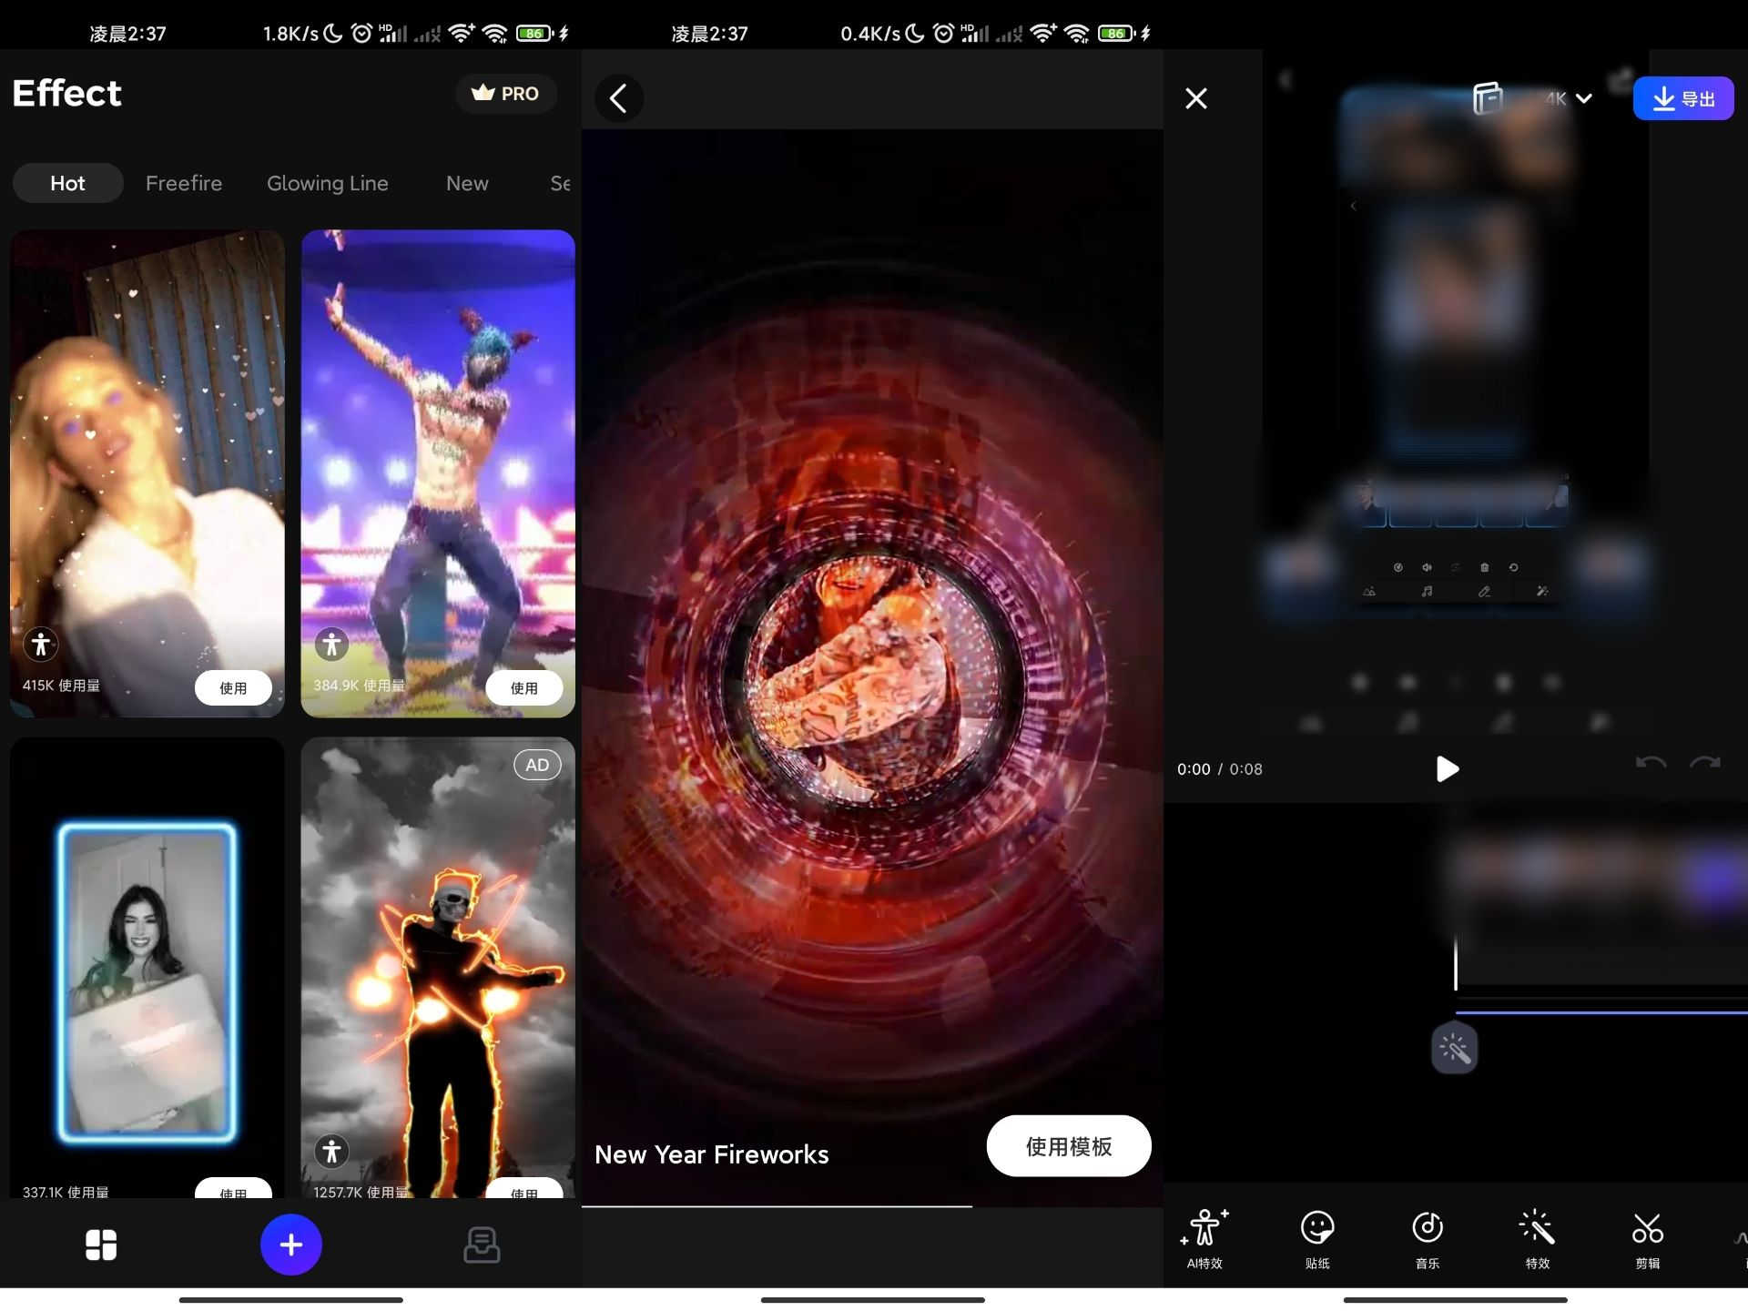1748x1311 pixels.
Task: Open the New effects tab
Action: (467, 183)
